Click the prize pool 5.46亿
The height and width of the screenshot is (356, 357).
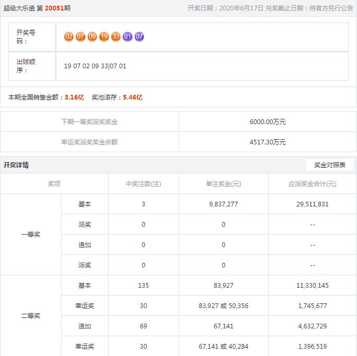coord(133,97)
